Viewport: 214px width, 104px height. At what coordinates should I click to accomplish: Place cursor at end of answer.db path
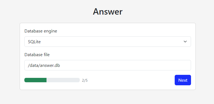click(60, 65)
